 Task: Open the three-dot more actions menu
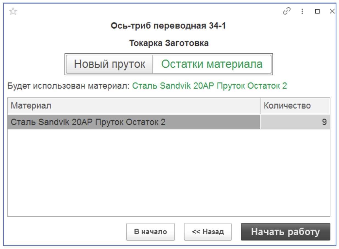302,11
